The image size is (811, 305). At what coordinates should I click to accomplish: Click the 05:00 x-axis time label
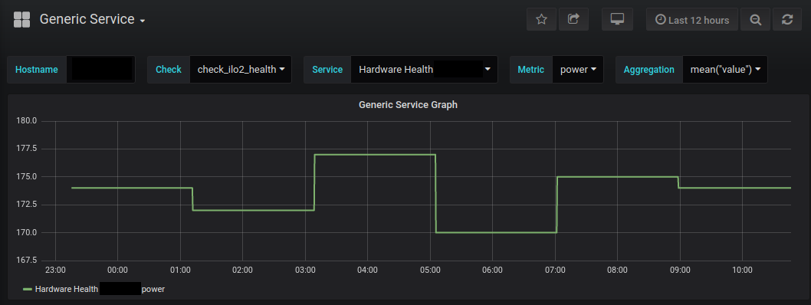(430, 271)
